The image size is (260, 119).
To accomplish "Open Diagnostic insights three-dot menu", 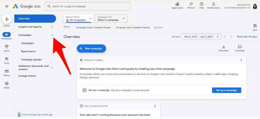I will [241, 60].
